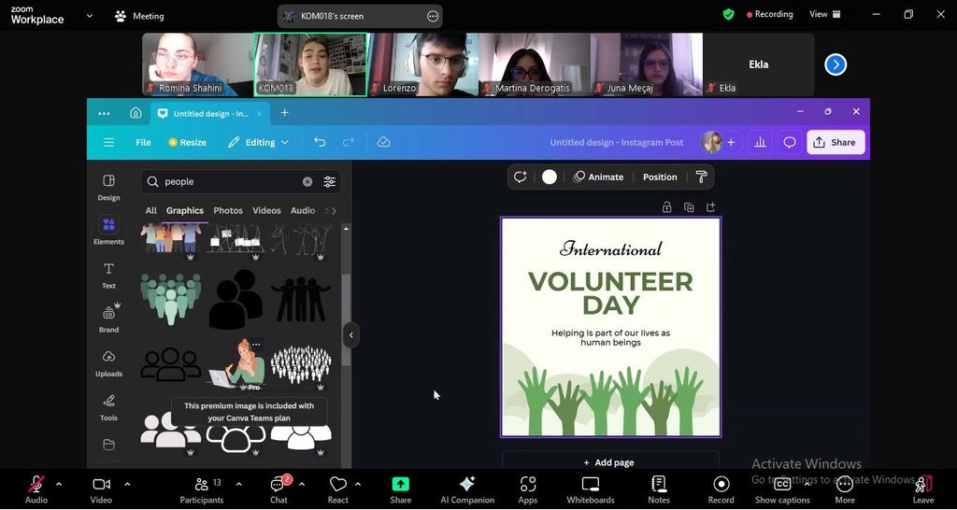This screenshot has width=957, height=510.
Task: Open the comments speech bubble icon
Action: pos(790,143)
